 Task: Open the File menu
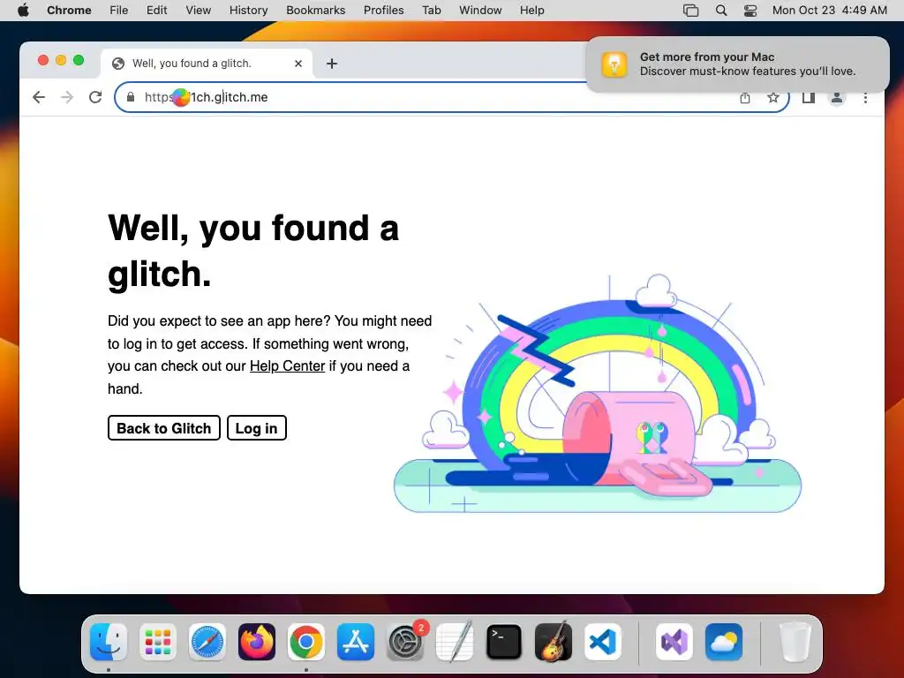point(119,11)
